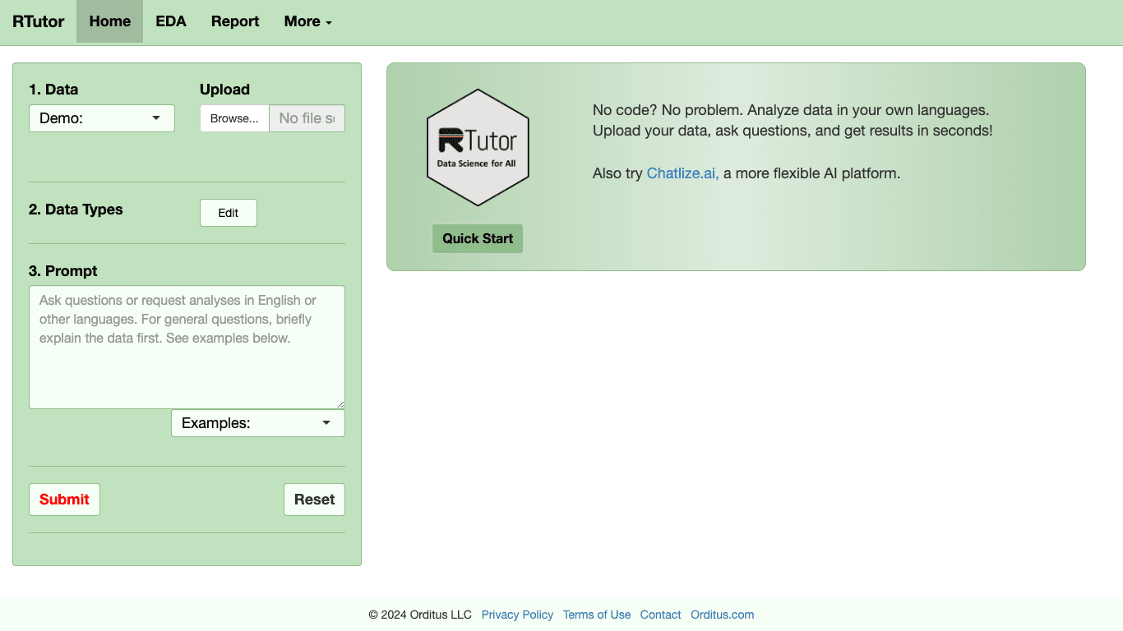This screenshot has width=1123, height=631.
Task: Focus the prompt text area
Action: (187, 347)
